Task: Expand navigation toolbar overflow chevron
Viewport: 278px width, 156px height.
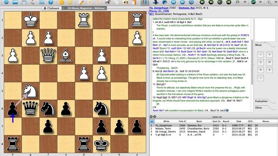Action: tap(245, 2)
